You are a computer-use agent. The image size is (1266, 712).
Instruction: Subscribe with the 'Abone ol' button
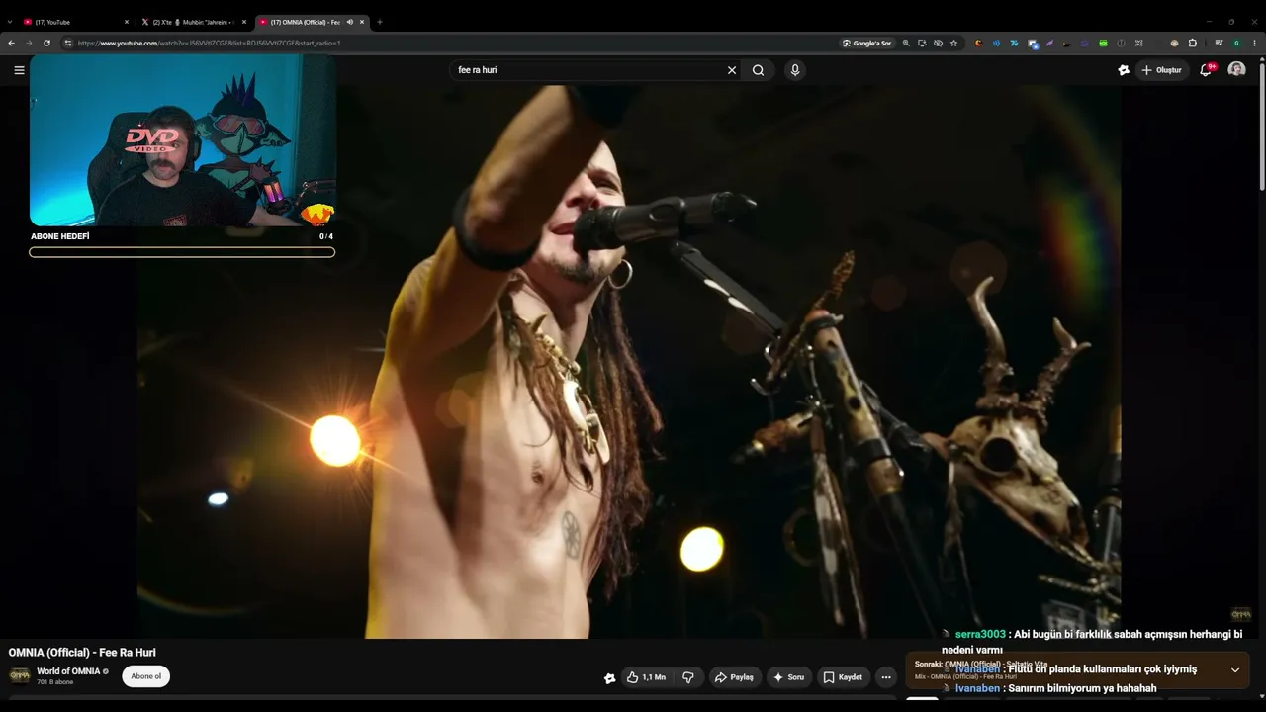[146, 676]
